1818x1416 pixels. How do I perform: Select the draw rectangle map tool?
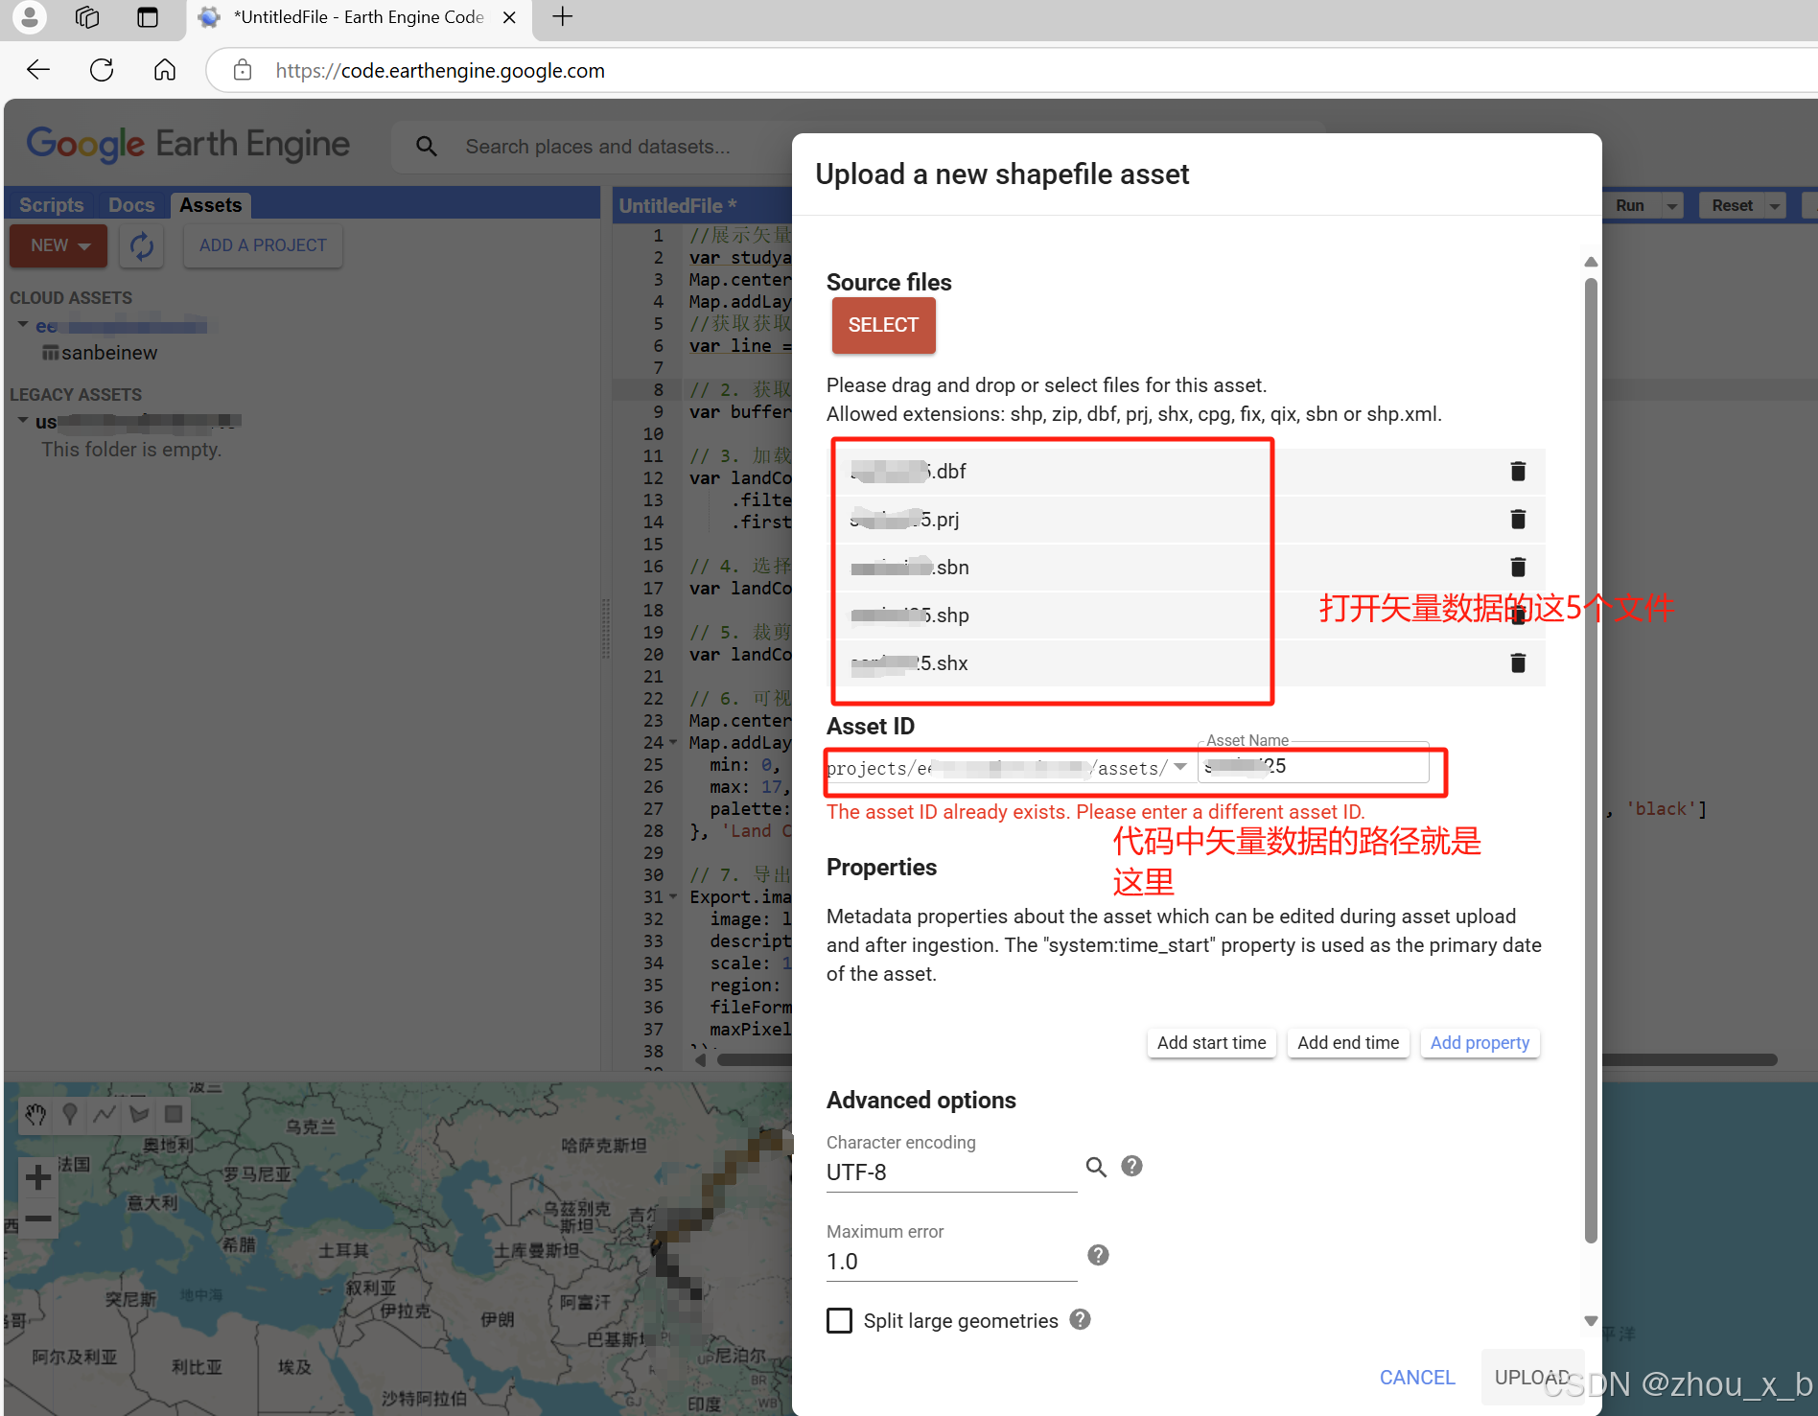coord(174,1114)
